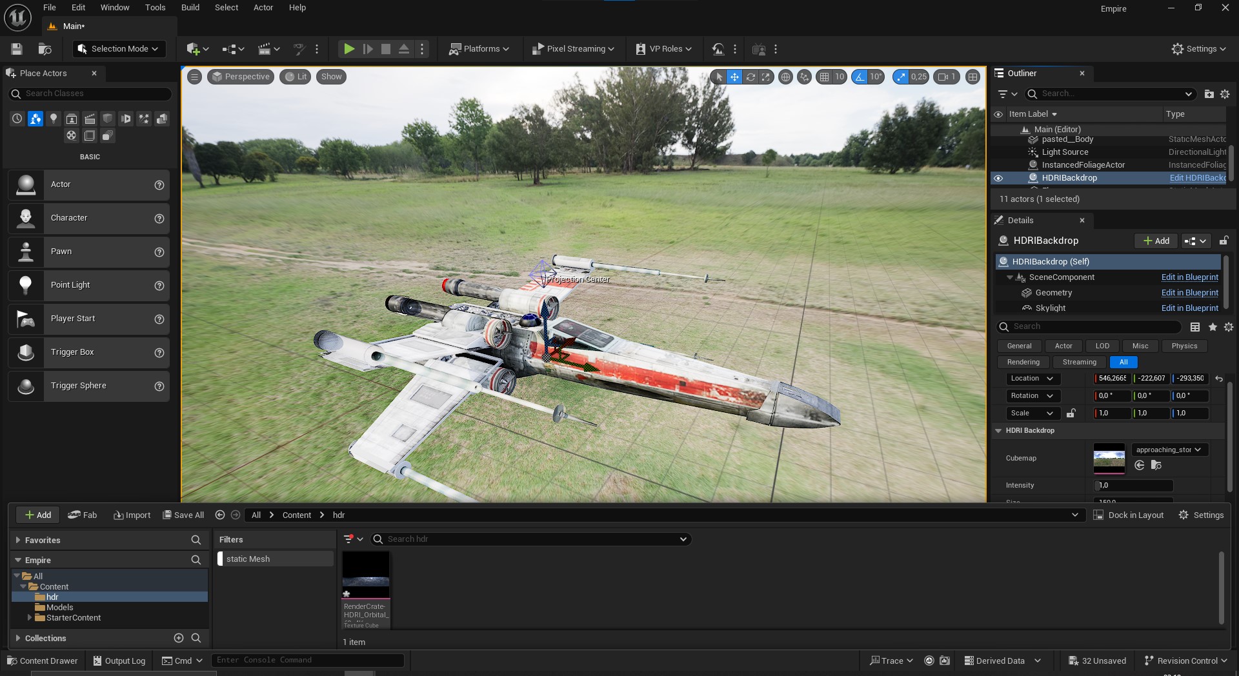
Task: Toggle the Details panel lock icon
Action: click(1224, 241)
